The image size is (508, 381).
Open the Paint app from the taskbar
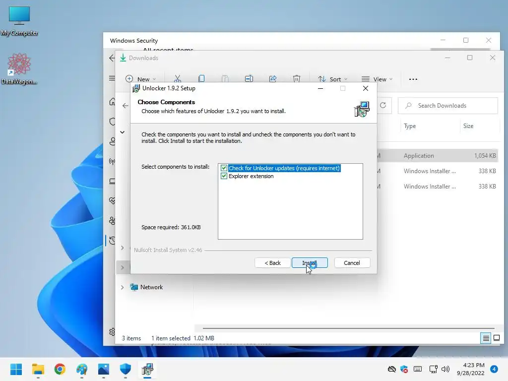click(x=82, y=369)
